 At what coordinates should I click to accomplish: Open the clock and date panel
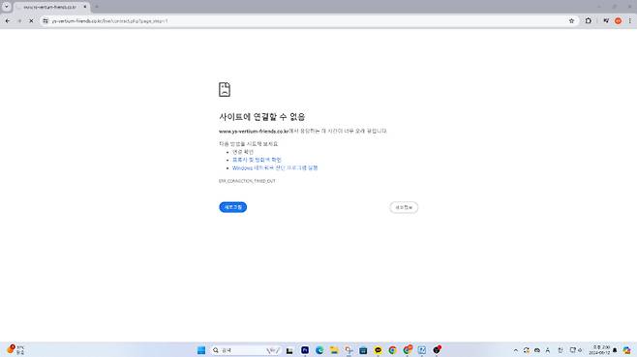[x=599, y=350]
